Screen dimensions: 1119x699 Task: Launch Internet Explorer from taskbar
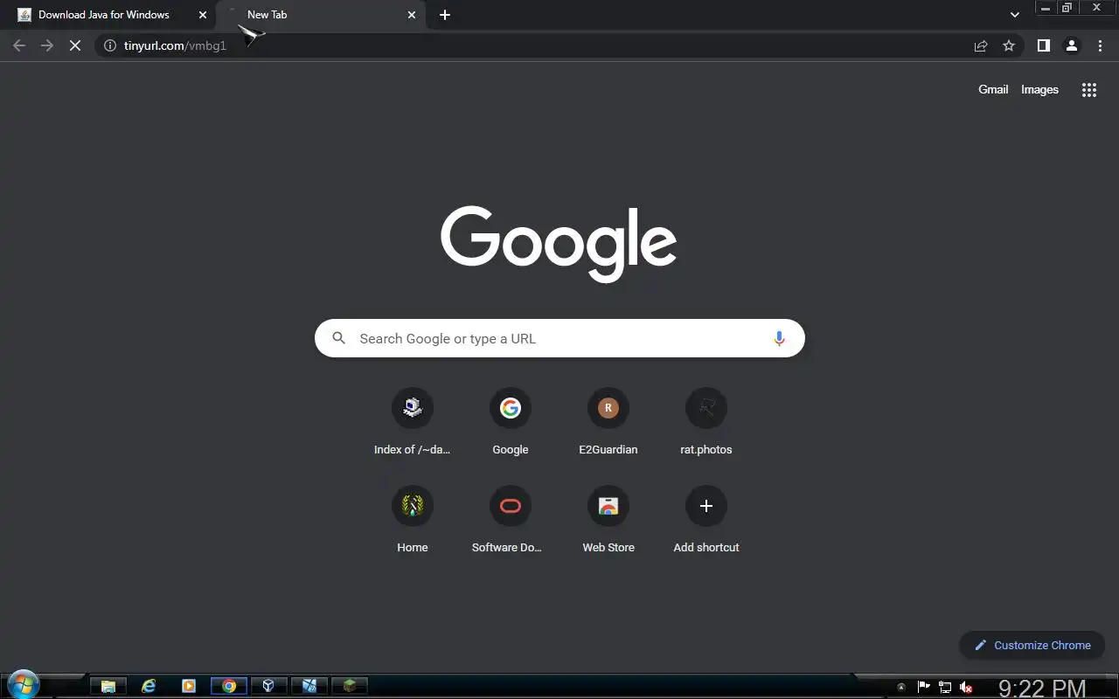tap(149, 686)
